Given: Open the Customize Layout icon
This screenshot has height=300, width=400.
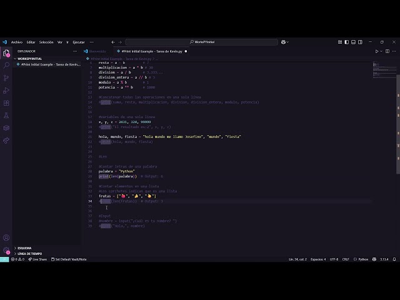Looking at the screenshot, I should [340, 42].
